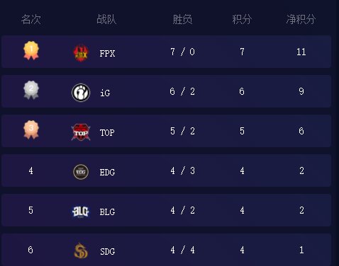Select the SDG 4 / 4 record
Screen dimensions: 339x266
pyautogui.click(x=182, y=250)
